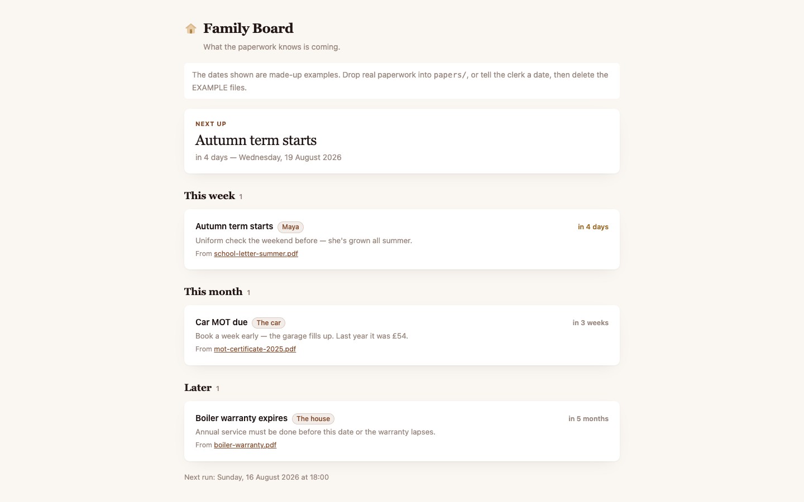The height and width of the screenshot is (502, 804).
Task: Open the school-letter-summer.pdf link
Action: tap(256, 254)
